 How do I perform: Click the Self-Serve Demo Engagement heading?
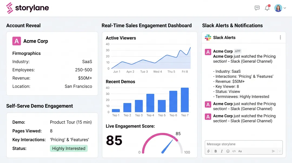coord(39,106)
